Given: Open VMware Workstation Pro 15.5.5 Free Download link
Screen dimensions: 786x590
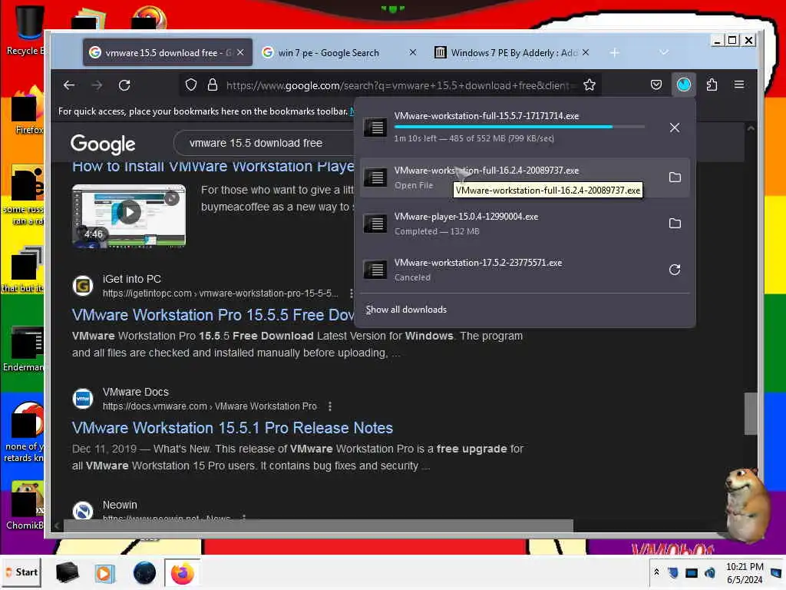Looking at the screenshot, I should click(213, 315).
